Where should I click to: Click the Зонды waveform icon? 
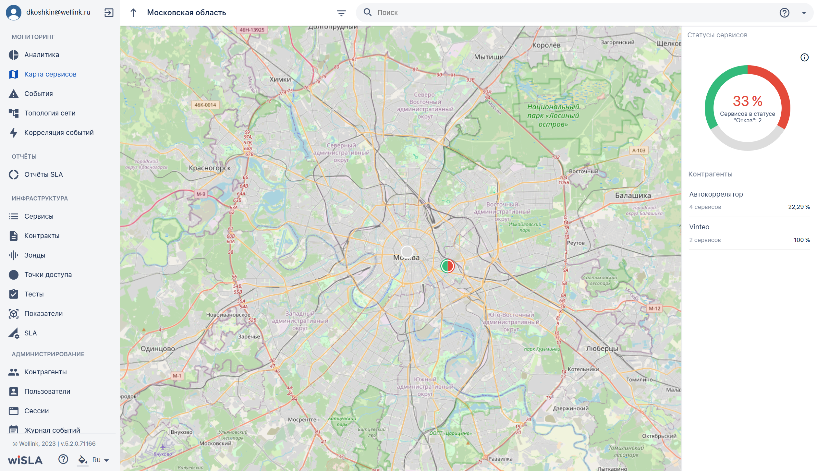point(14,255)
